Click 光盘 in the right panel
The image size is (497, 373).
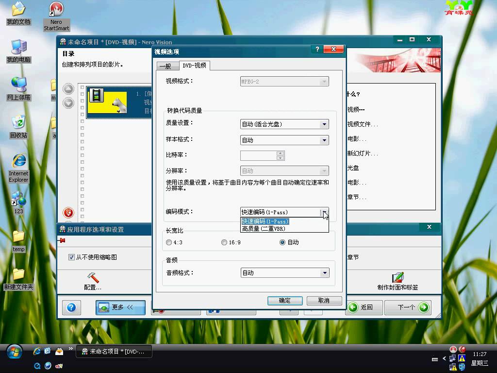tap(353, 168)
